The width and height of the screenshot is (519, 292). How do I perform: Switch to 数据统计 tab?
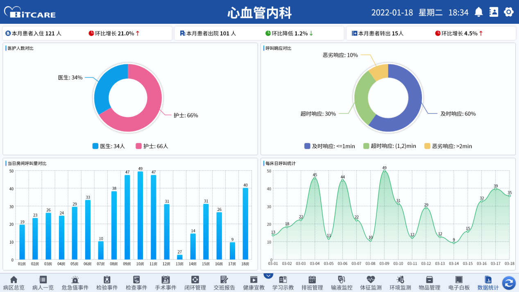488,283
